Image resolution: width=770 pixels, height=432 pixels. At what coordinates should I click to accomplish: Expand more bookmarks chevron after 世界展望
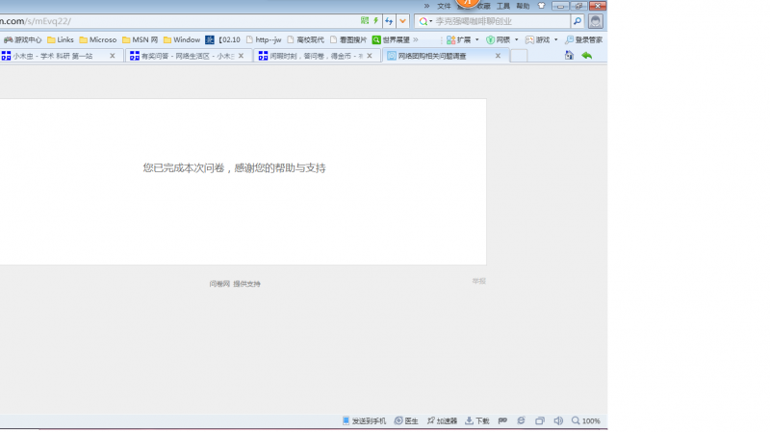click(416, 39)
